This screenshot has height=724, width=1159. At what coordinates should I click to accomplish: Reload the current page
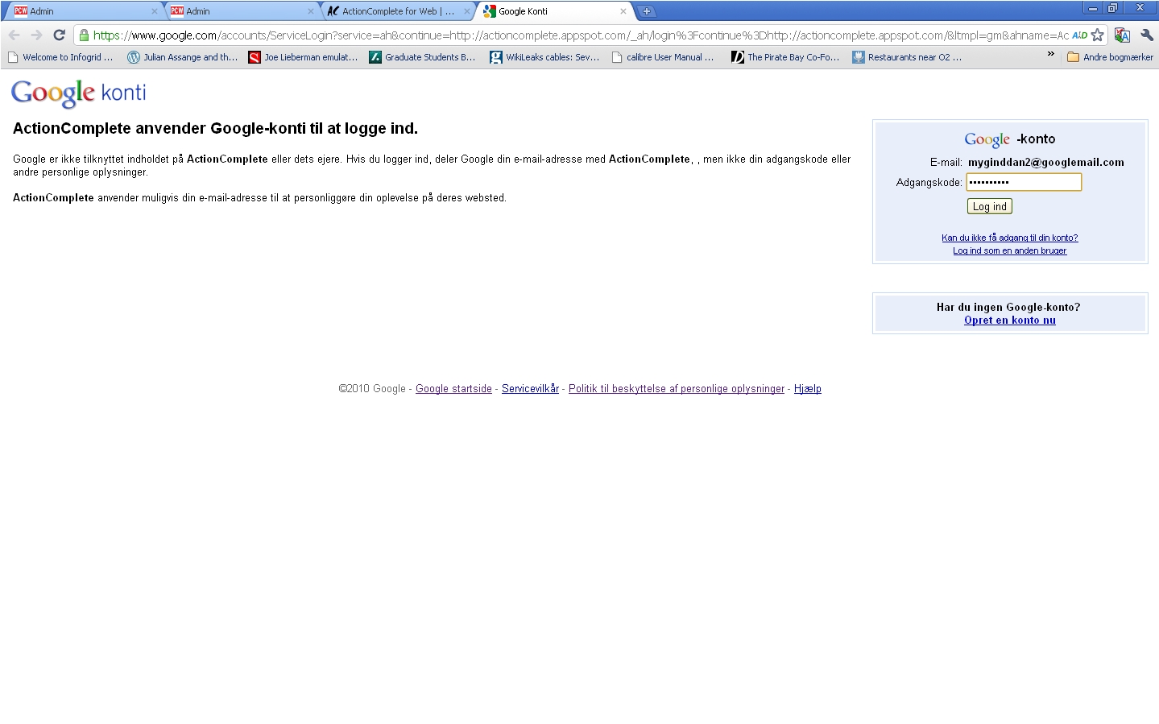coord(59,35)
